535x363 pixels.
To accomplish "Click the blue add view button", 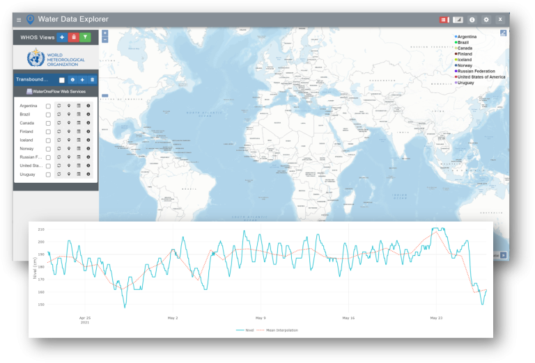I will 62,37.
